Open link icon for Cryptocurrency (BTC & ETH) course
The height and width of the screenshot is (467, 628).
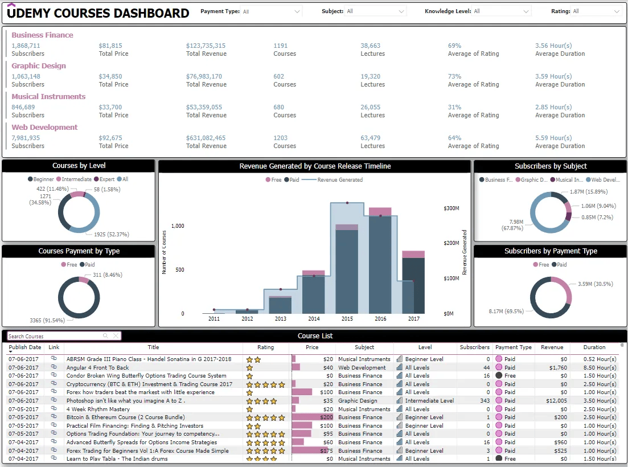(54, 384)
